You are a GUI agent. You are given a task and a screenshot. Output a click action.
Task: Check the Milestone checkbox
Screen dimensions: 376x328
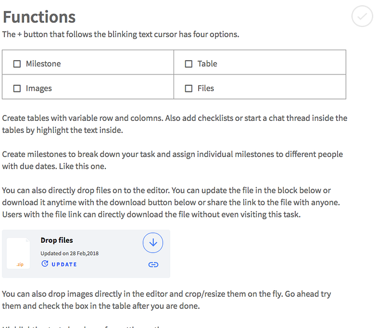[17, 64]
